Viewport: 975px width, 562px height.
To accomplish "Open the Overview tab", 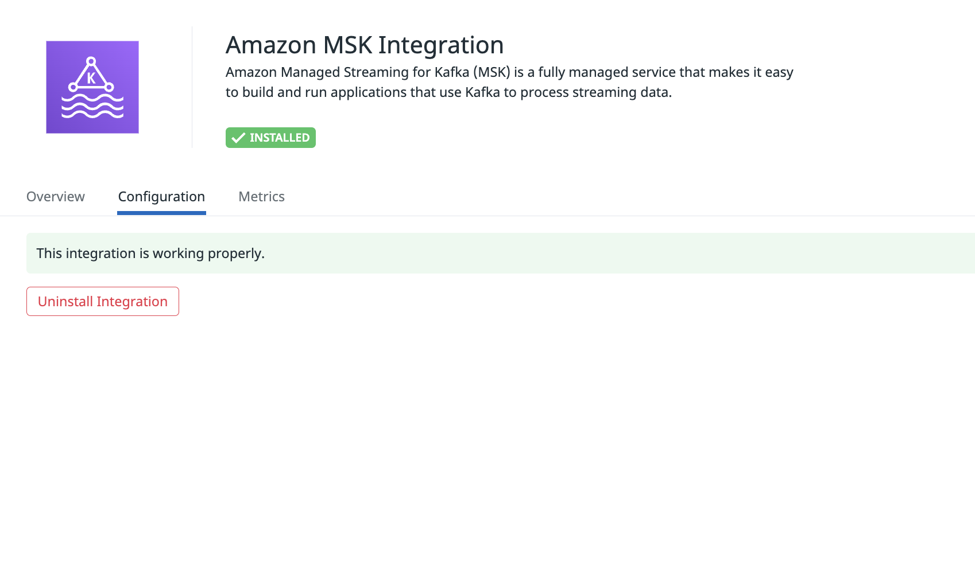I will [x=56, y=197].
